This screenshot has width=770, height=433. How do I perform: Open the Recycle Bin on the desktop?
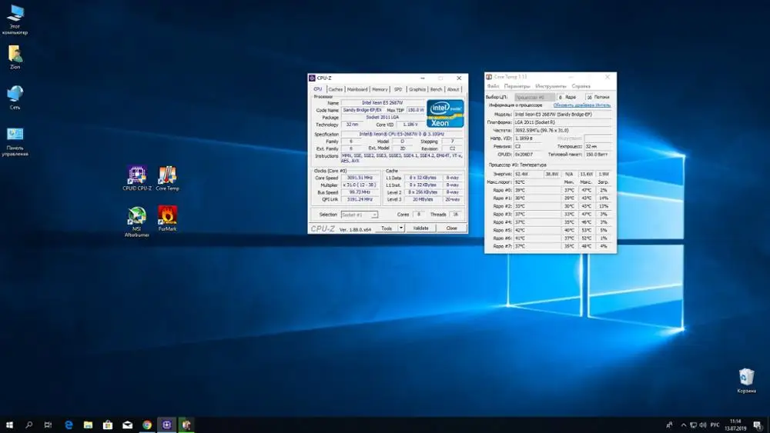coord(746,378)
